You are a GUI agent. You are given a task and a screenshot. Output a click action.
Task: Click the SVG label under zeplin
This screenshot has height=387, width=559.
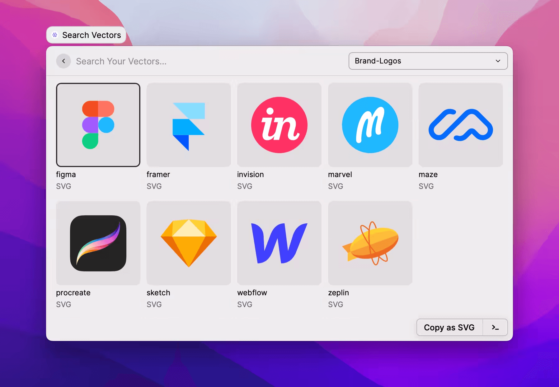coord(336,305)
